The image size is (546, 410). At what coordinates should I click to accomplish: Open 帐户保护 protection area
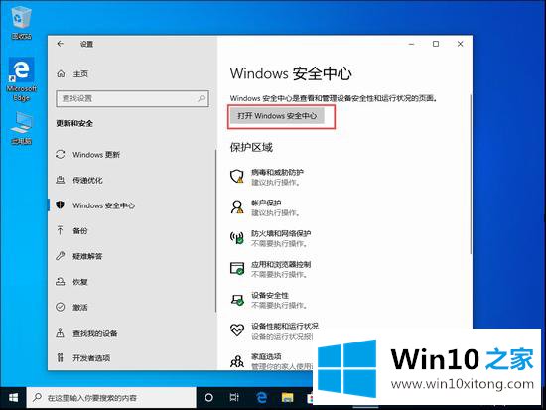click(265, 207)
